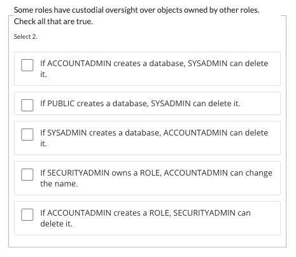Click the phrase 'If SECURITYADMIN owns a ROLE'
Screen dimensions: 296x257
tap(101, 173)
